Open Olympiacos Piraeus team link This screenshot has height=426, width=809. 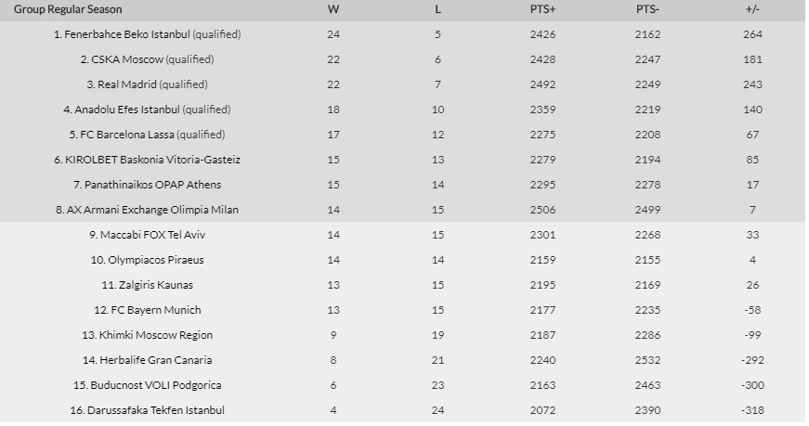point(156,260)
